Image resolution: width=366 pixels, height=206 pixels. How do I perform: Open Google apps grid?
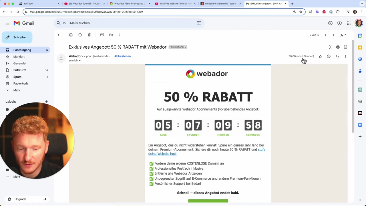[349, 23]
